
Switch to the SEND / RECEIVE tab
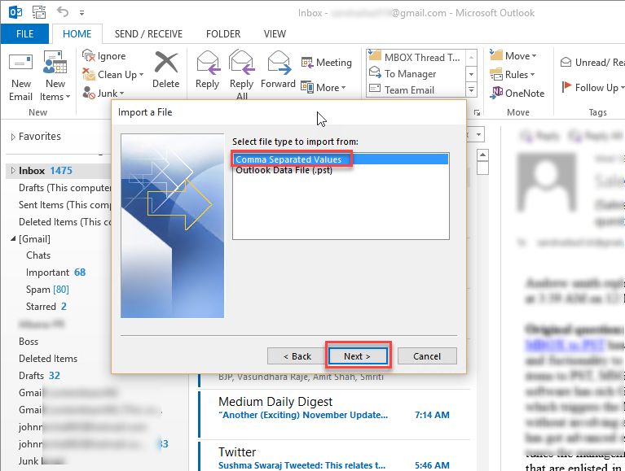pyautogui.click(x=148, y=34)
